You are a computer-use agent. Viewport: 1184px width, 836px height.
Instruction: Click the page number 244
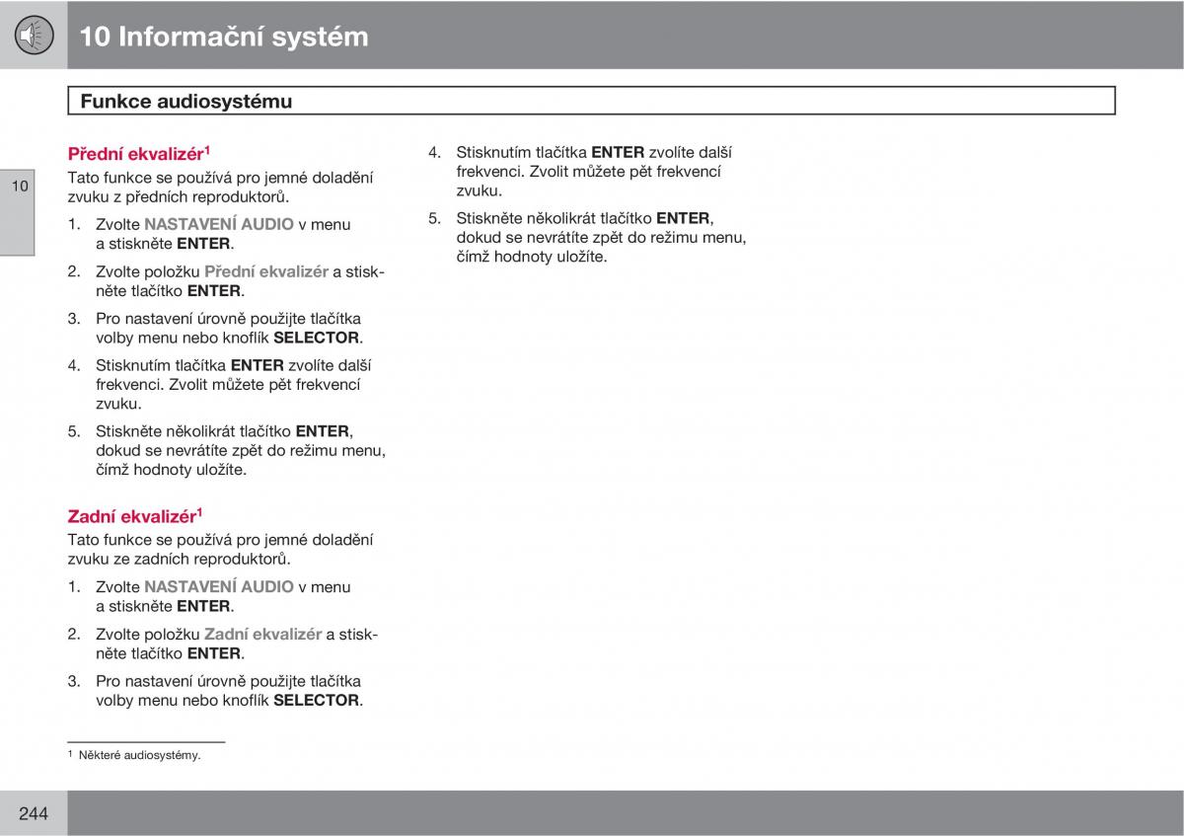pyautogui.click(x=34, y=813)
